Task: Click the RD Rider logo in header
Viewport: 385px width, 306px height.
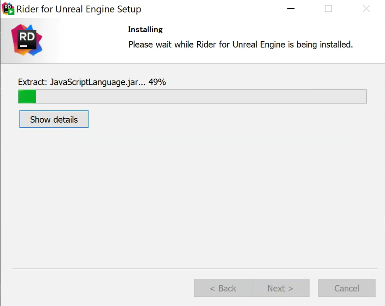Action: point(27,40)
